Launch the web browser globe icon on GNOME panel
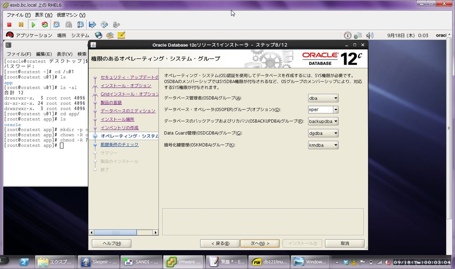 click(98, 35)
